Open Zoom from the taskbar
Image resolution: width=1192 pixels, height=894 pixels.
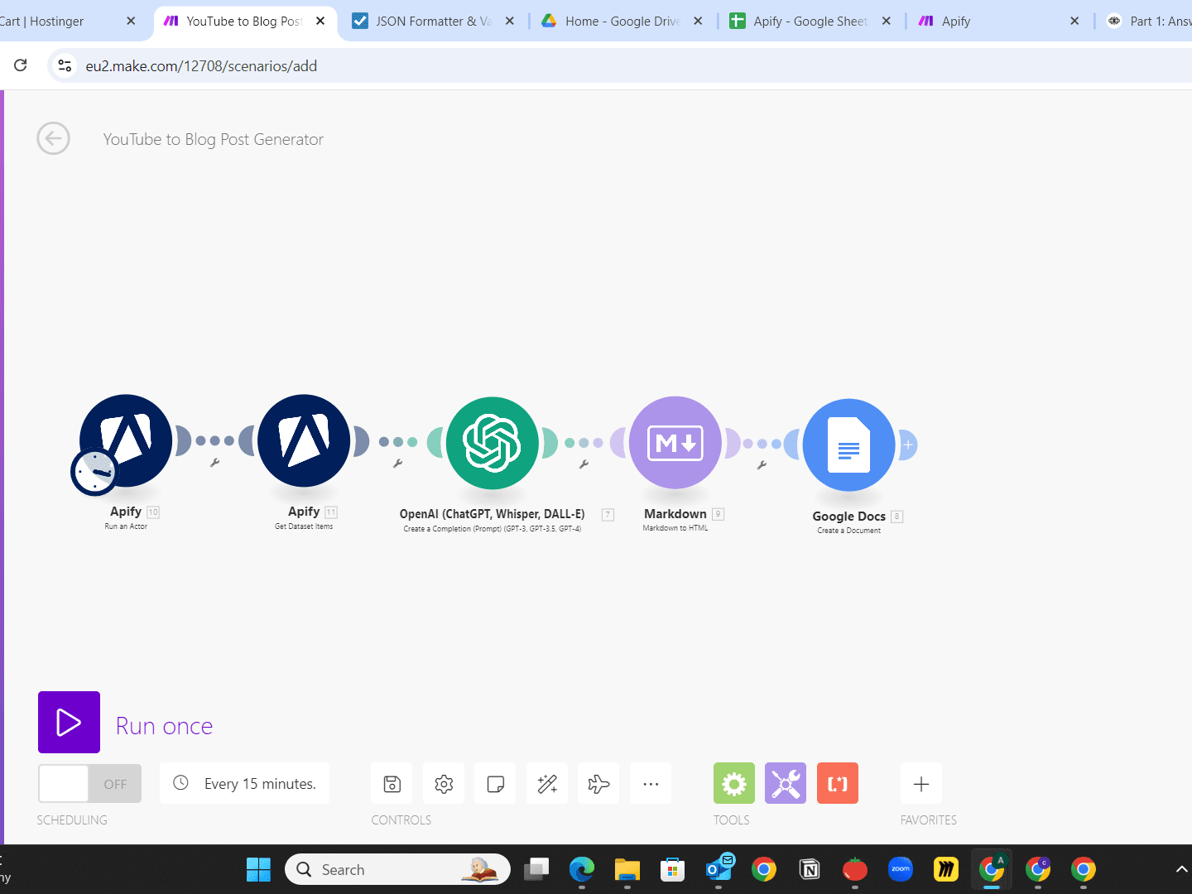[x=901, y=869]
